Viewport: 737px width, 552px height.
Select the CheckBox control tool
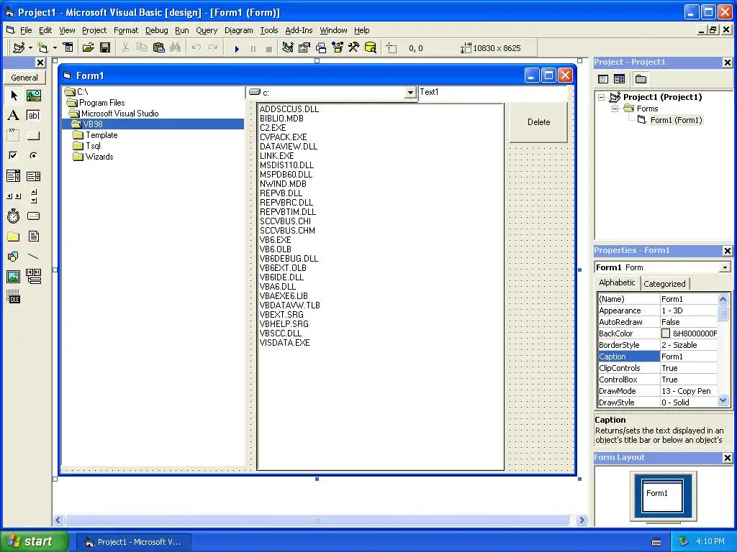14,155
